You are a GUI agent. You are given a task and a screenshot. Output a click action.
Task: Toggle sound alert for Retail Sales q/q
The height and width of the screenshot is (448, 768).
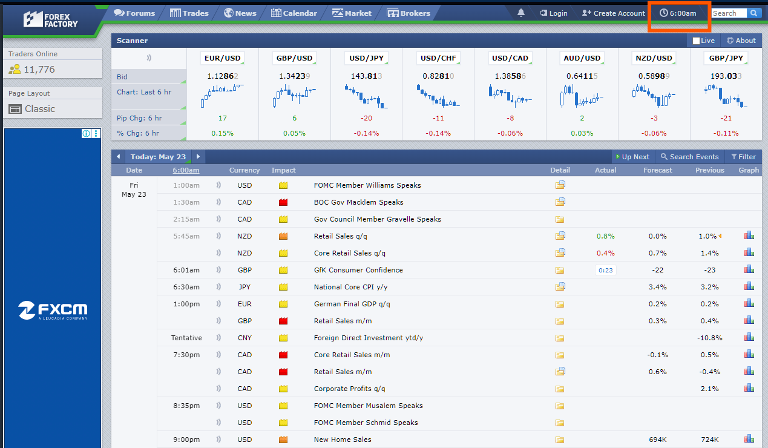218,236
